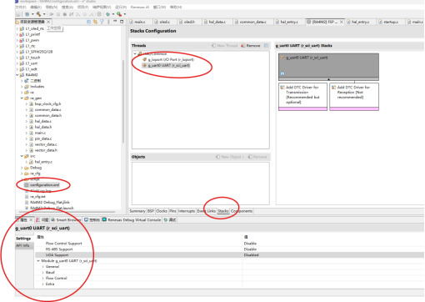Close the project explorer view tab
425x302 pixels.
coord(48,22)
